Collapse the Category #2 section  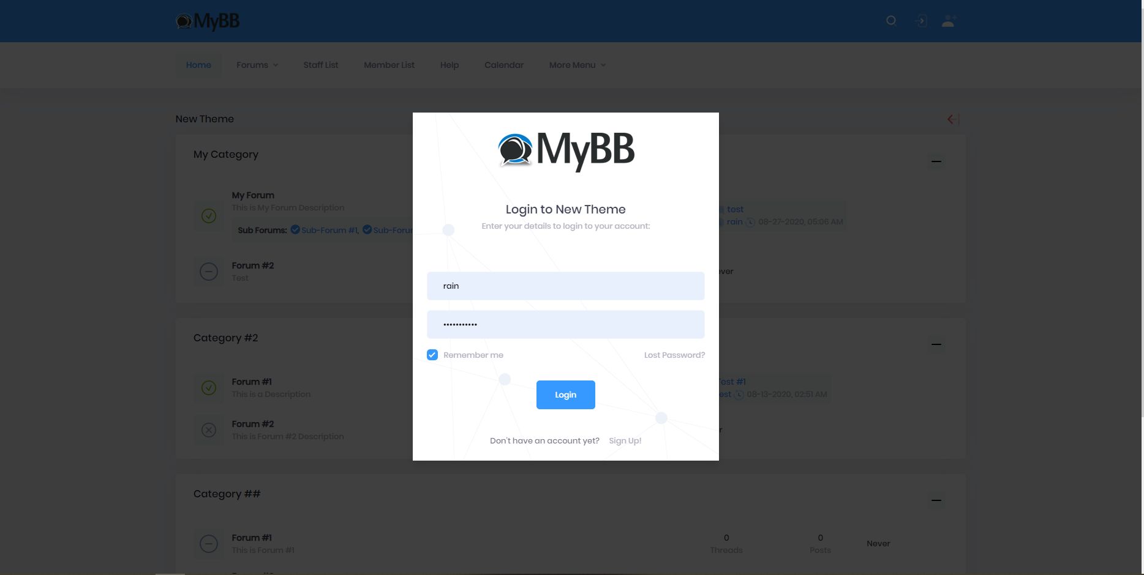coord(936,344)
